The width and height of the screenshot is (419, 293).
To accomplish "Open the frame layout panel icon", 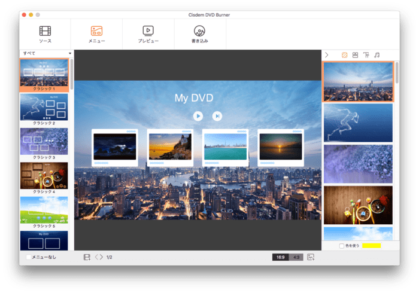I will (x=355, y=55).
